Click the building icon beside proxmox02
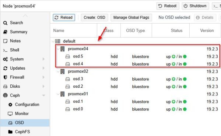The image size is (221, 136). 63,72
